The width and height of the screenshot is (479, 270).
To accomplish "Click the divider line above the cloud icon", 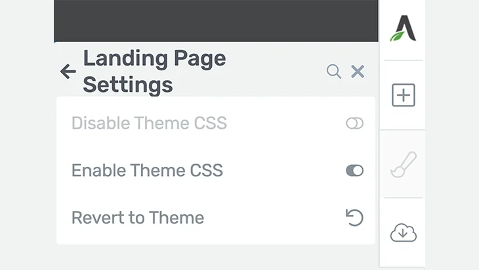I will [404, 198].
